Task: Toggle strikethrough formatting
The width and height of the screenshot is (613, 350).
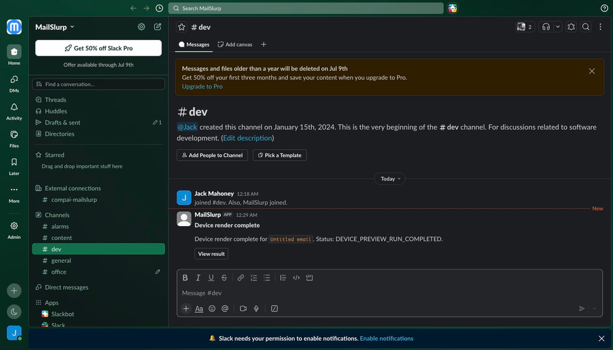Action: [224, 277]
